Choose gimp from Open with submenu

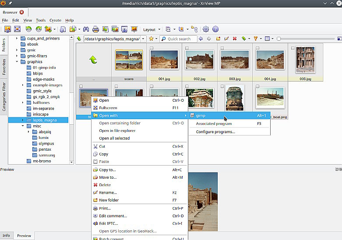(x=201, y=116)
